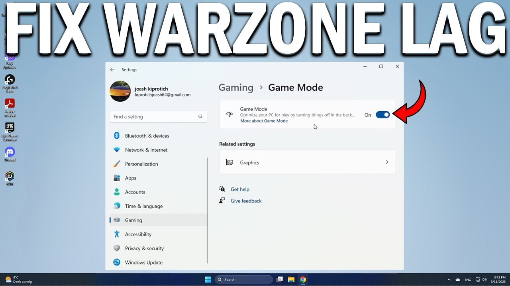
Task: Minimize the Settings window
Action: point(365,66)
